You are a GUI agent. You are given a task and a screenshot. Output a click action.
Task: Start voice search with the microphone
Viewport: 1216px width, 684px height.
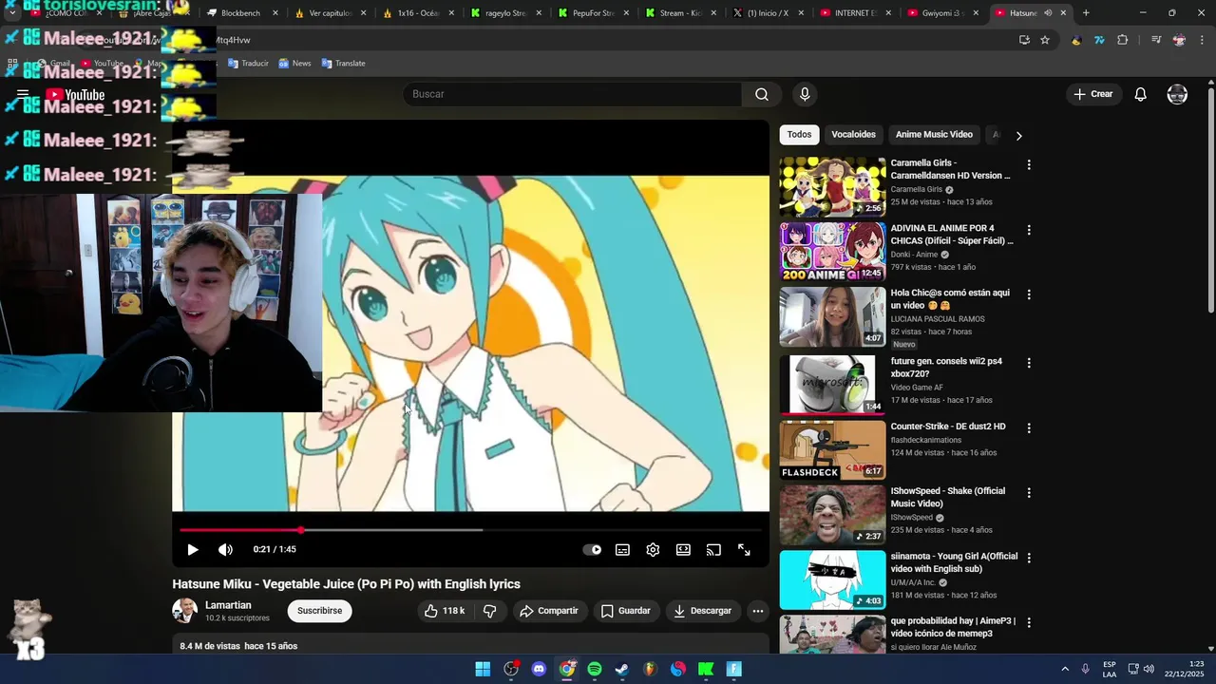click(805, 94)
